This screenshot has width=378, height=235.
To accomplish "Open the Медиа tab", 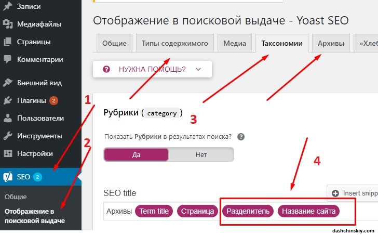I will coord(235,43).
